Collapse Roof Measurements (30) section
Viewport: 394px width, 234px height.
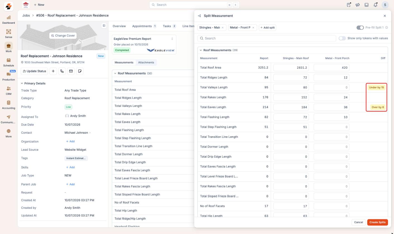click(x=115, y=73)
